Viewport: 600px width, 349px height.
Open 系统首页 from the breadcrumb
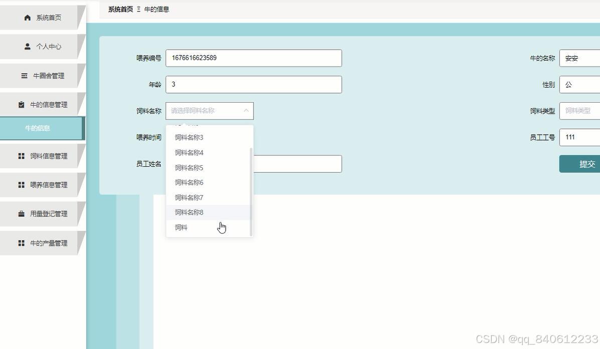(x=119, y=9)
